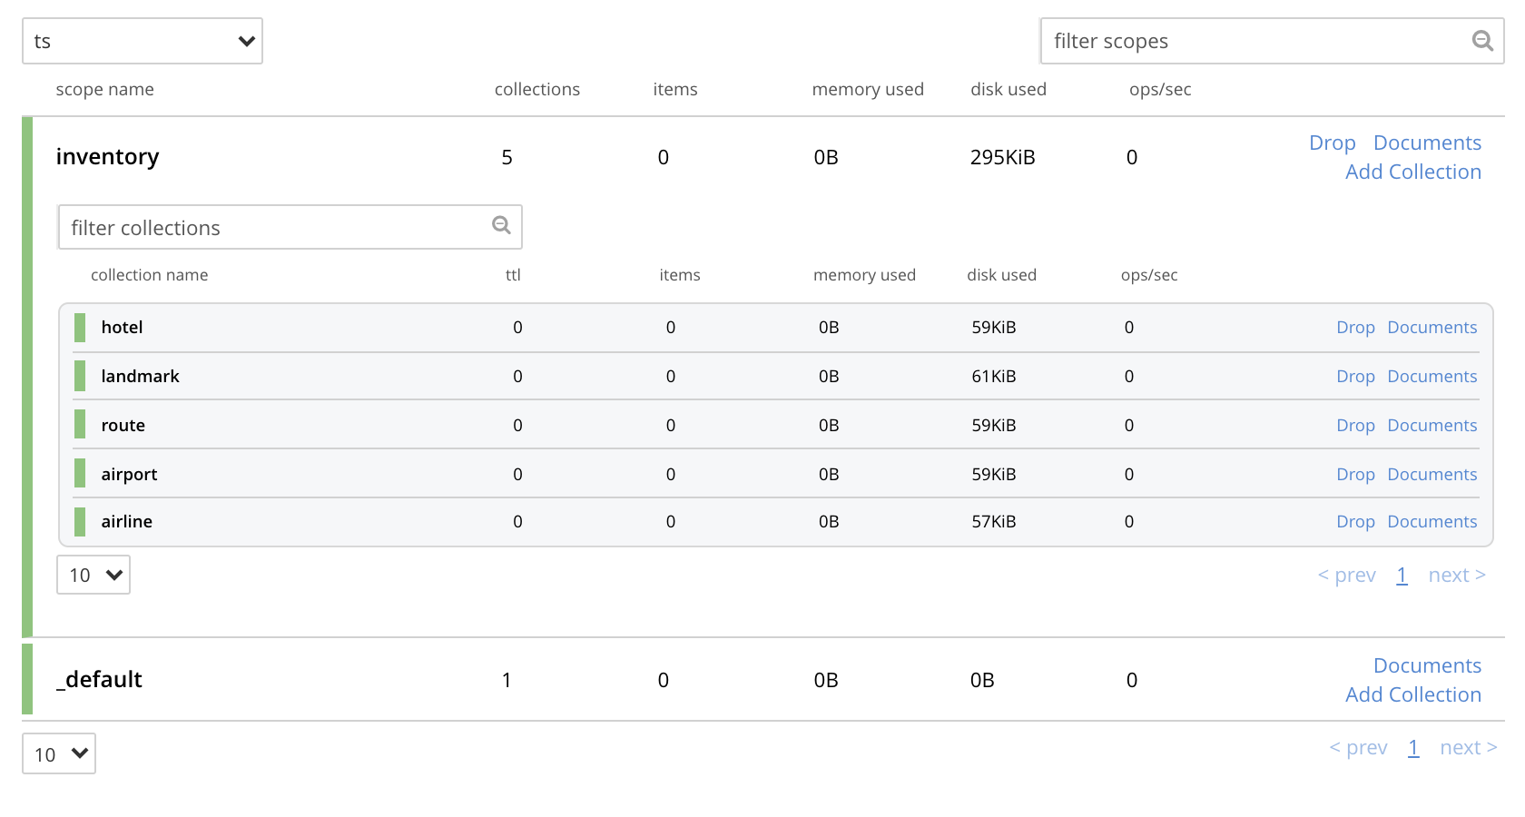Add Collection to the inventory scope
The image size is (1525, 817).
click(x=1412, y=172)
